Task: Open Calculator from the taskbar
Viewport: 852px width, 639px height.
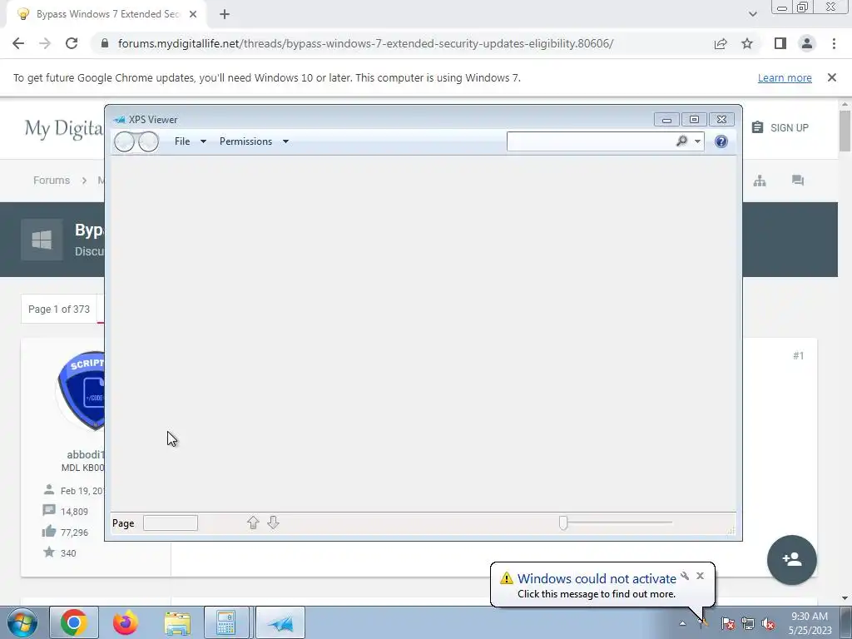Action: point(226,622)
